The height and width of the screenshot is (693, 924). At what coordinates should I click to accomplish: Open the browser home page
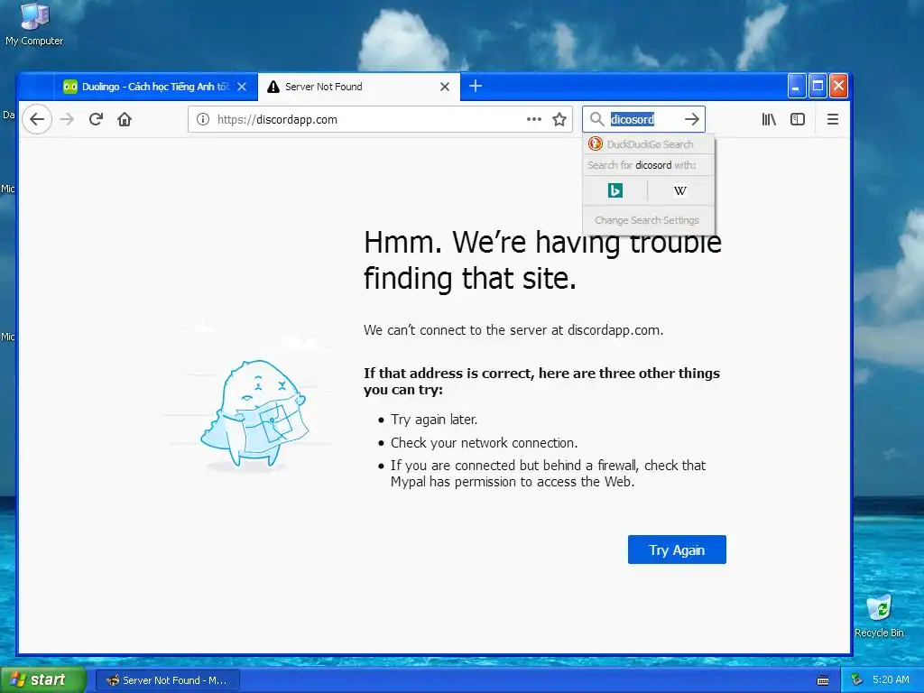[x=125, y=120]
